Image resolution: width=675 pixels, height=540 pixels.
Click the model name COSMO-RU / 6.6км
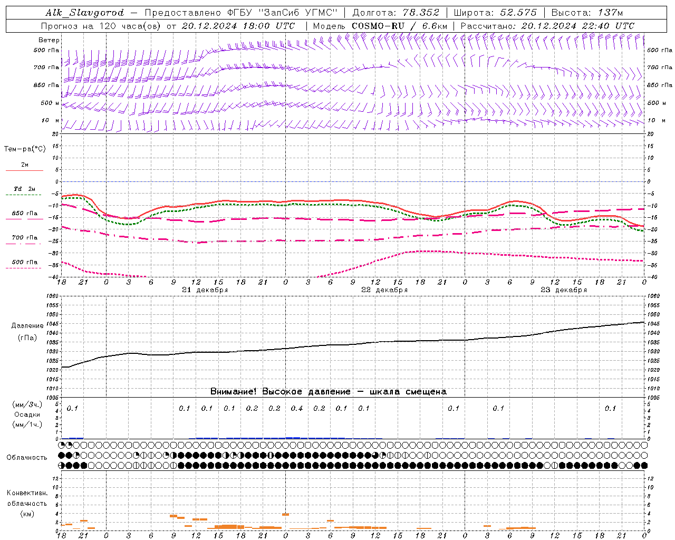(x=400, y=26)
